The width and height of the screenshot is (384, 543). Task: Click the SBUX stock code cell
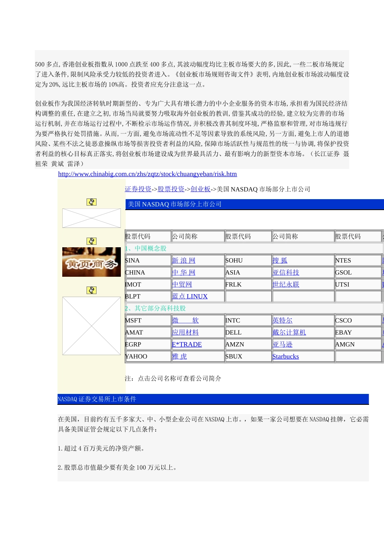point(248,356)
